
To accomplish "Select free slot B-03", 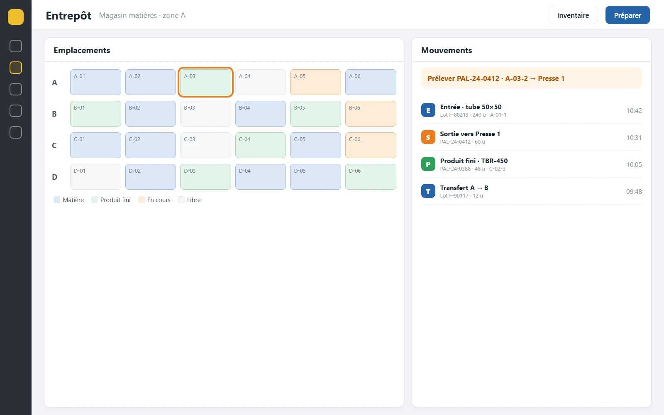I will pyautogui.click(x=205, y=114).
